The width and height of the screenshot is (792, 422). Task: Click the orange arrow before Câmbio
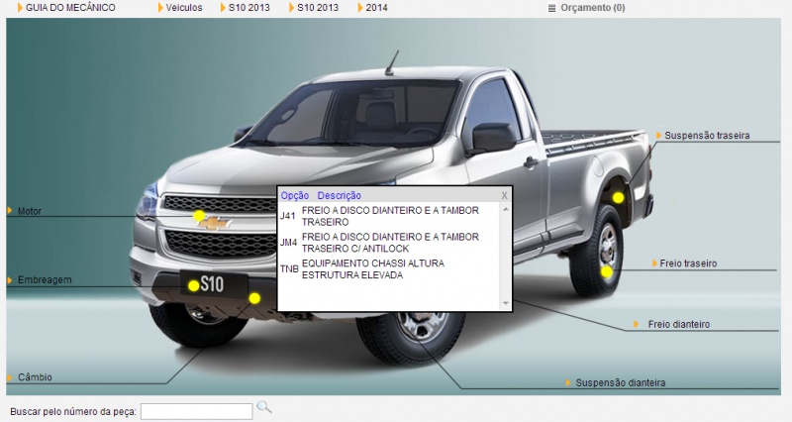[x=10, y=377]
